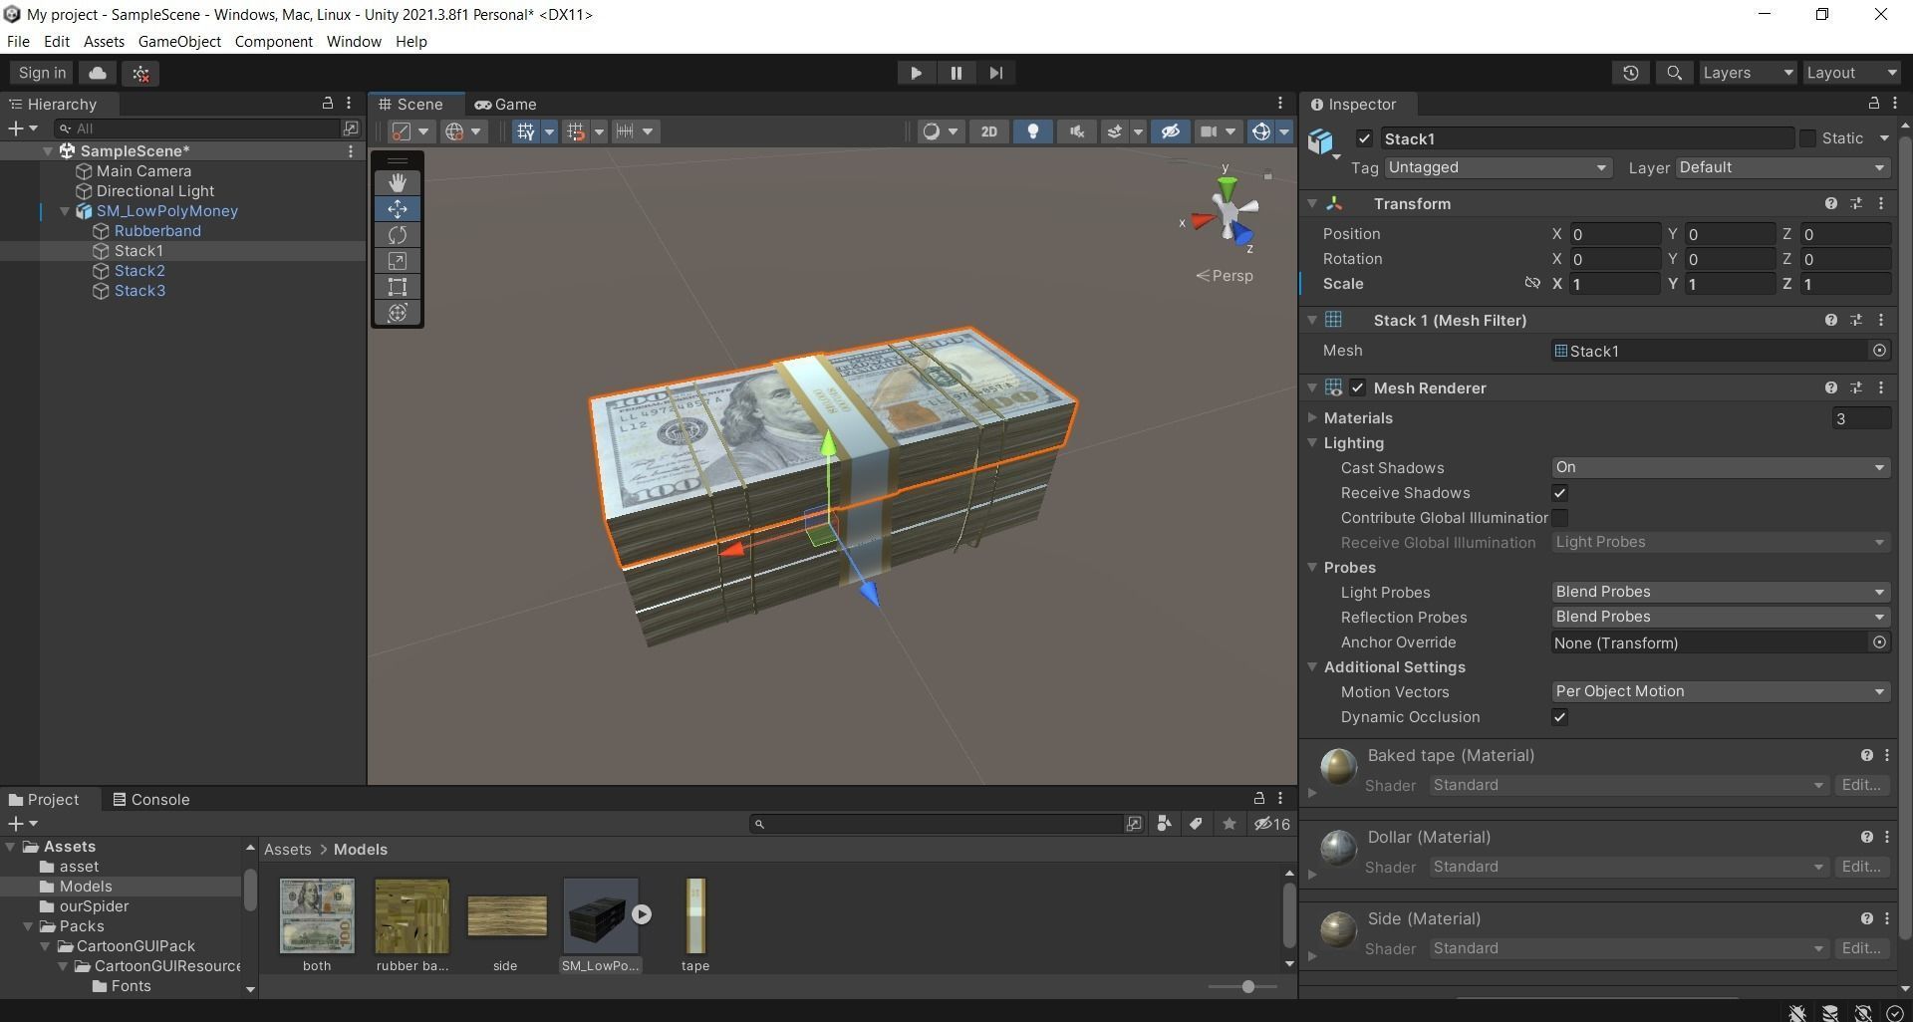Open collab bug/settings icon next to cloud
Screen dimensions: 1913x1022
click(140, 73)
